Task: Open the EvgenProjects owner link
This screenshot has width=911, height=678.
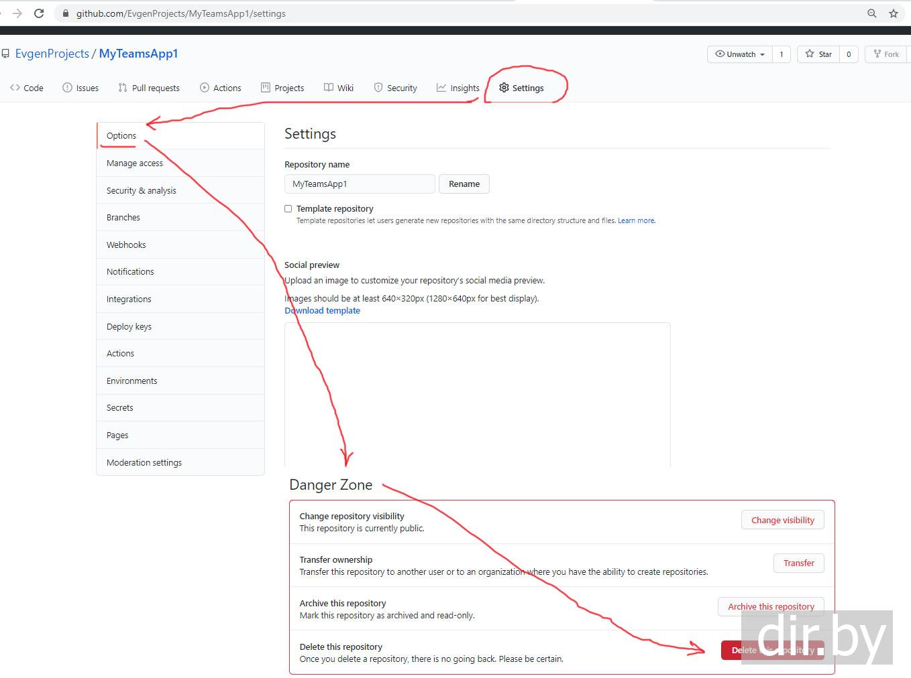Action: tap(52, 54)
